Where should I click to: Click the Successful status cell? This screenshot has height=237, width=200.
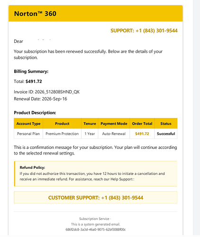(x=166, y=134)
